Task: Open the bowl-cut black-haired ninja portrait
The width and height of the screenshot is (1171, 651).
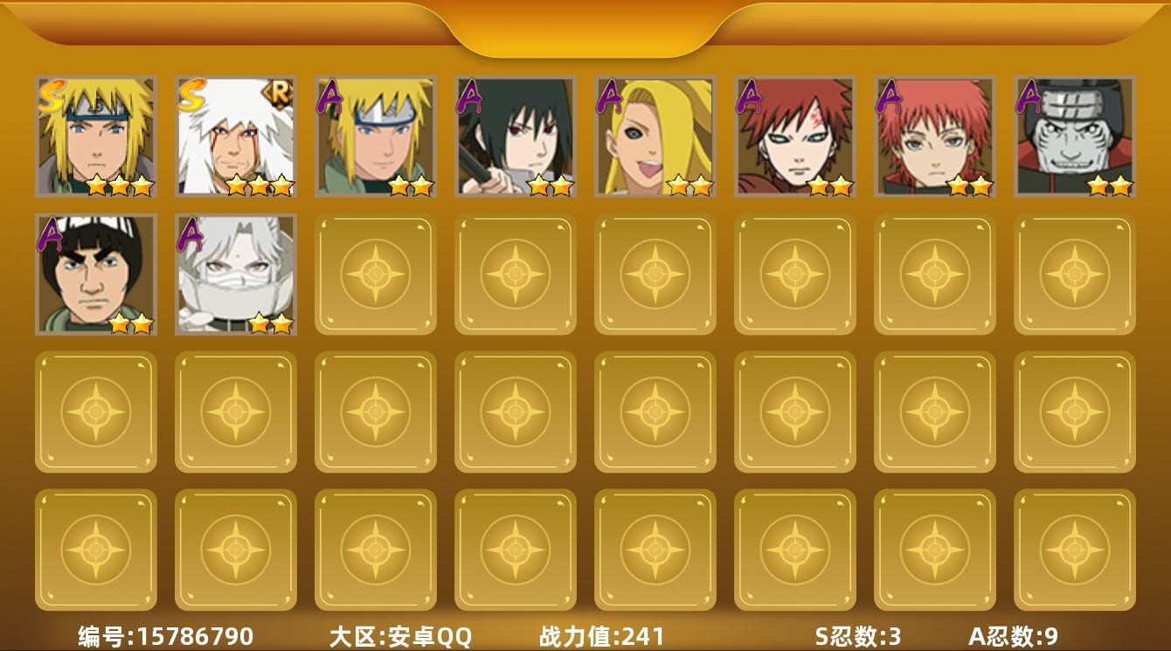Action: pos(96,274)
